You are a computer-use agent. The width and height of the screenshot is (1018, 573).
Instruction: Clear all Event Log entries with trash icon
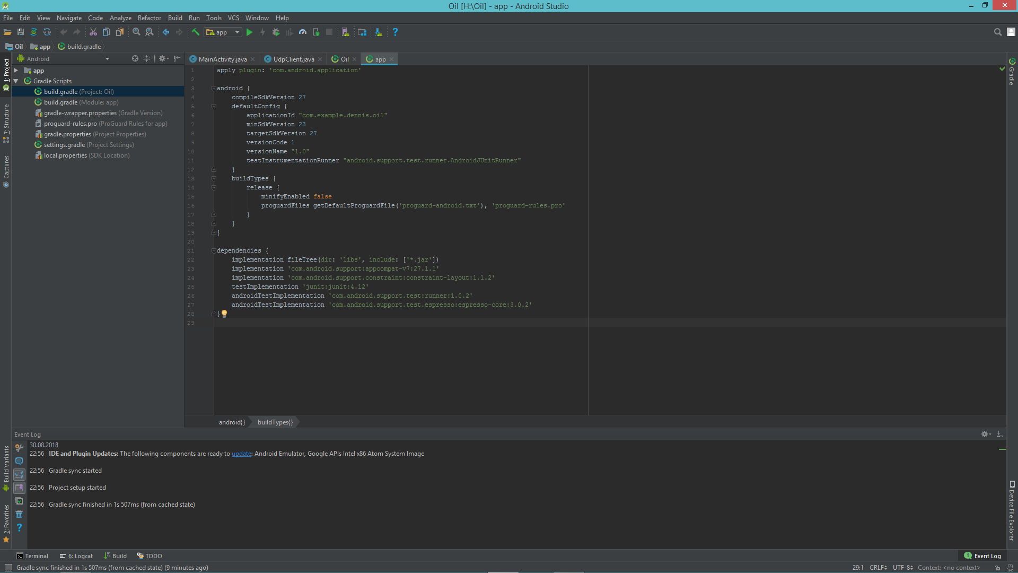(19, 514)
